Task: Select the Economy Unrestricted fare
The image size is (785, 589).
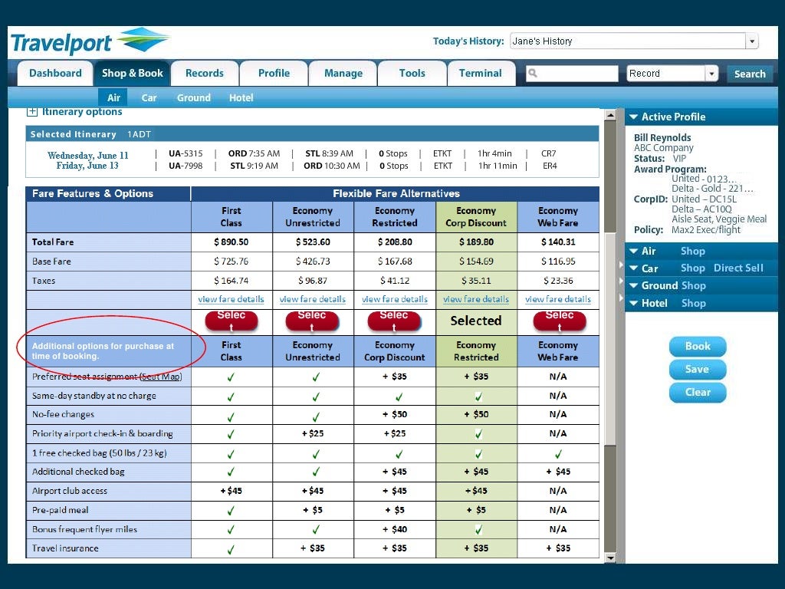Action: click(x=312, y=321)
